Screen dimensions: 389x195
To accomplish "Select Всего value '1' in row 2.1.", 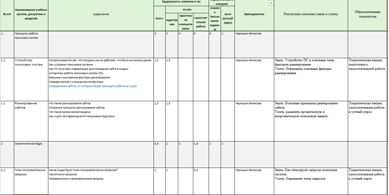I will (x=159, y=181).
